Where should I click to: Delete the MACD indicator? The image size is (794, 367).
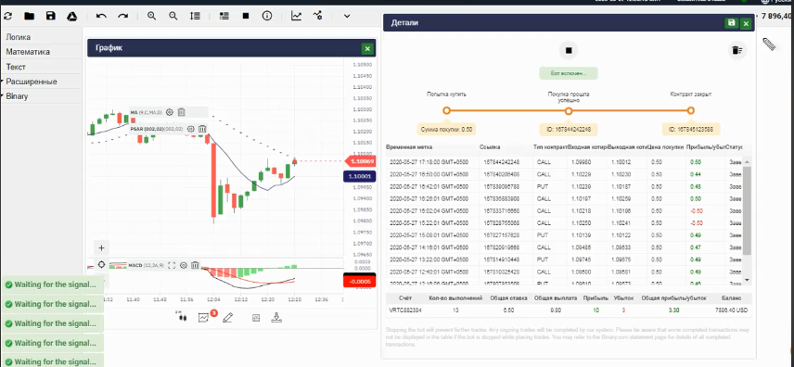195,265
